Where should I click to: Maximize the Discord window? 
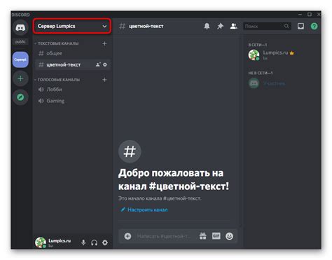[x=310, y=15]
